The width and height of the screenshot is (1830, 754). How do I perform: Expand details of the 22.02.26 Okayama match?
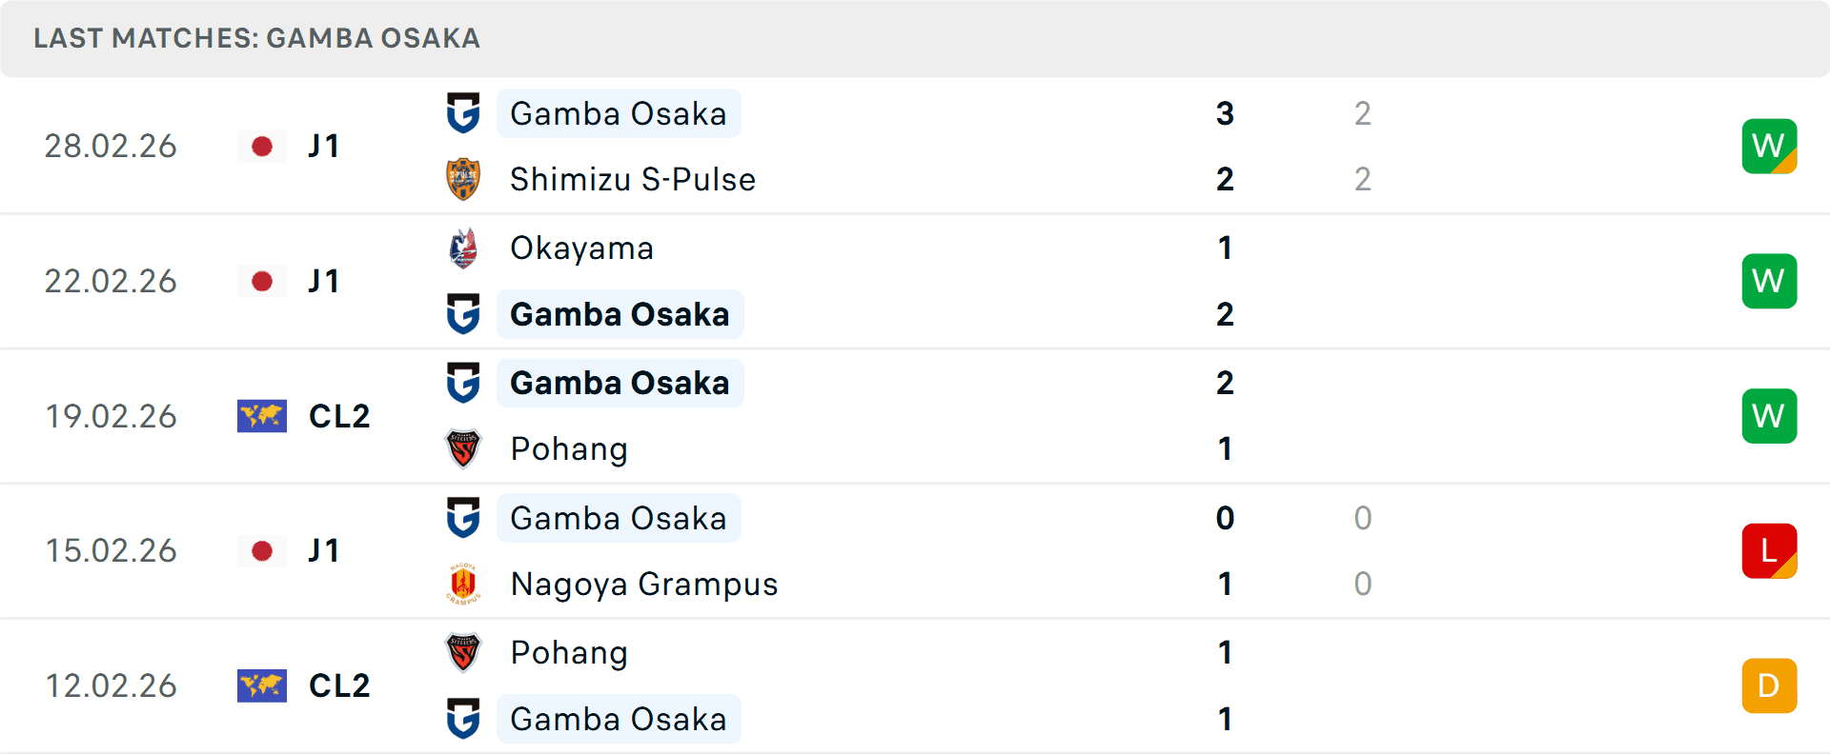[915, 281]
